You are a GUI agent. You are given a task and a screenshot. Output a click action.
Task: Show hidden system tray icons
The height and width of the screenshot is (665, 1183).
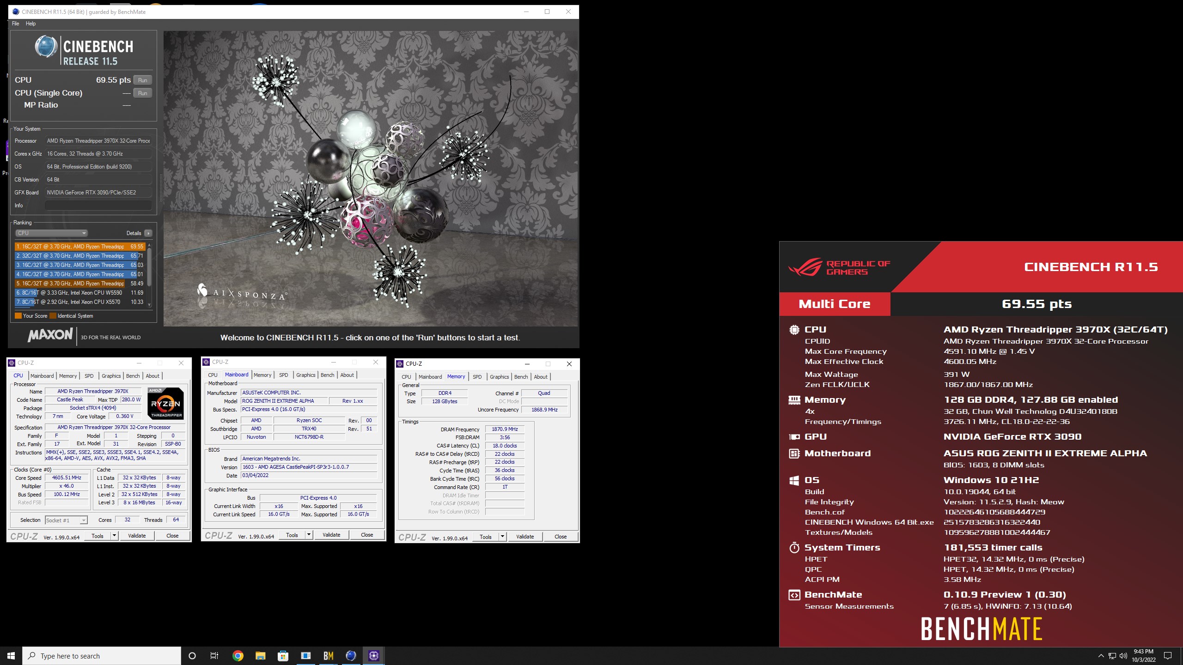click(x=1101, y=656)
